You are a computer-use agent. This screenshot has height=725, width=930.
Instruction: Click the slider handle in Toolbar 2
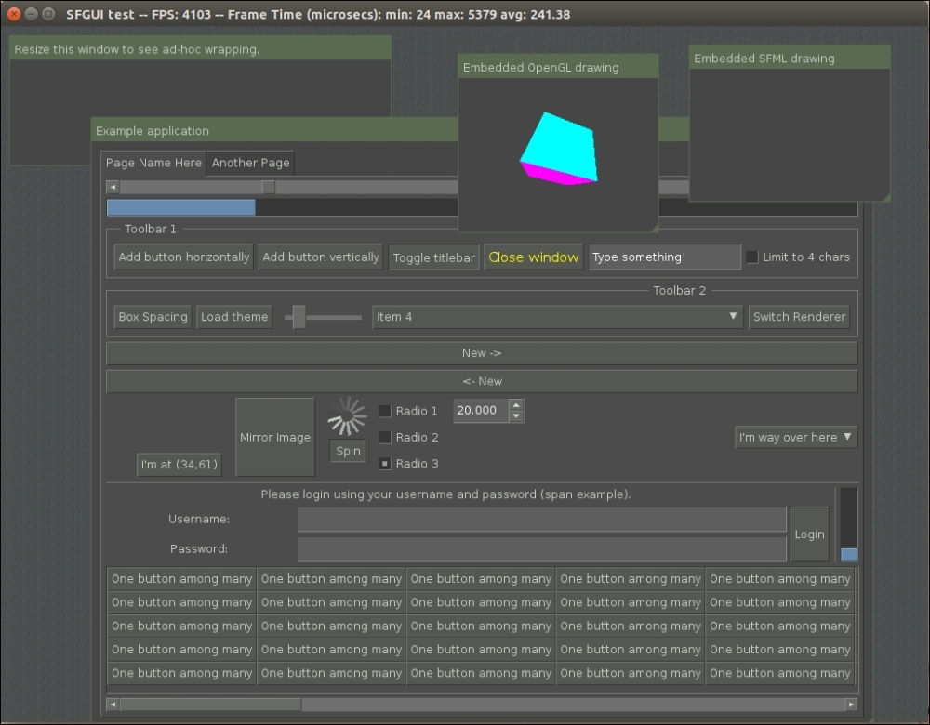299,316
